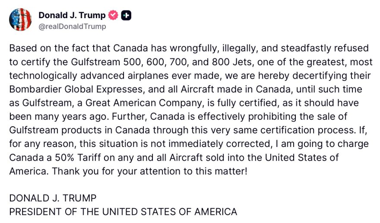
Task: Click Donald J. Trump's profile avatar
Action: pyautogui.click(x=20, y=20)
